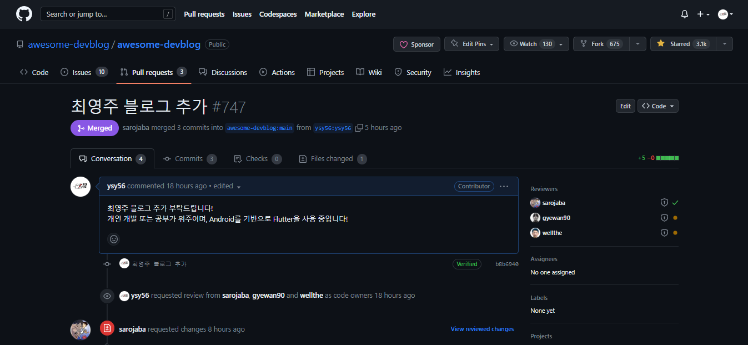Open ysy56 author link in comment header
This screenshot has height=345, width=748.
(116, 186)
